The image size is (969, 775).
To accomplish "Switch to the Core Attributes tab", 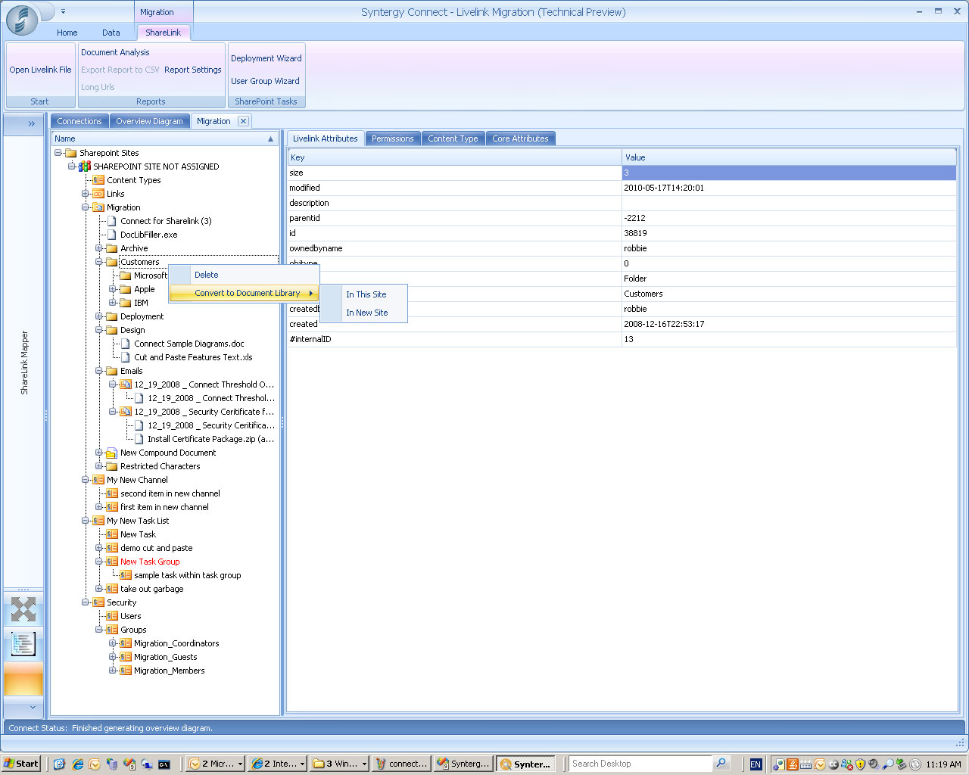I will click(x=520, y=139).
